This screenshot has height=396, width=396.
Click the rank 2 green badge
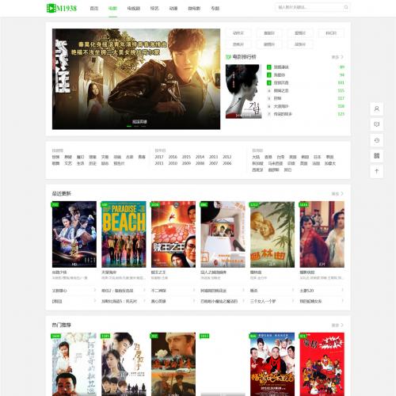pyautogui.click(x=269, y=75)
